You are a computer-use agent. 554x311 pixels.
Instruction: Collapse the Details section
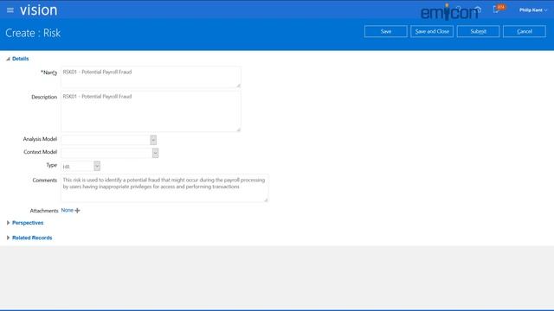pyautogui.click(x=8, y=59)
